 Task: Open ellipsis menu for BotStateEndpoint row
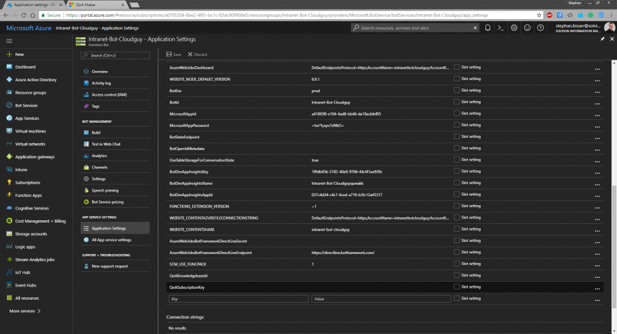(x=597, y=138)
